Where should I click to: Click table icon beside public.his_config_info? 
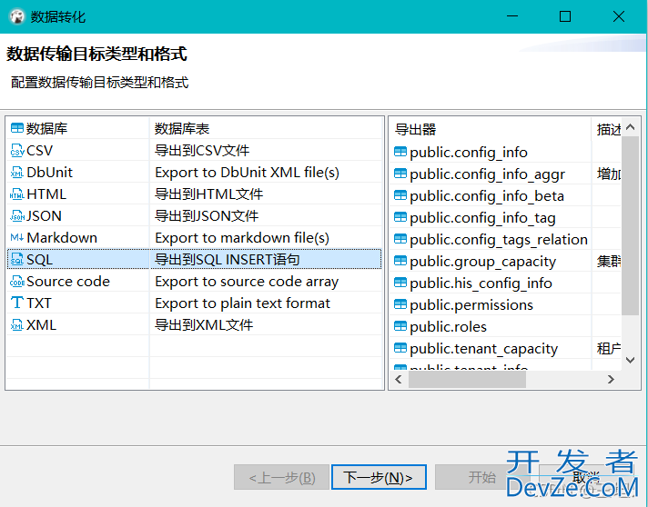coord(400,283)
